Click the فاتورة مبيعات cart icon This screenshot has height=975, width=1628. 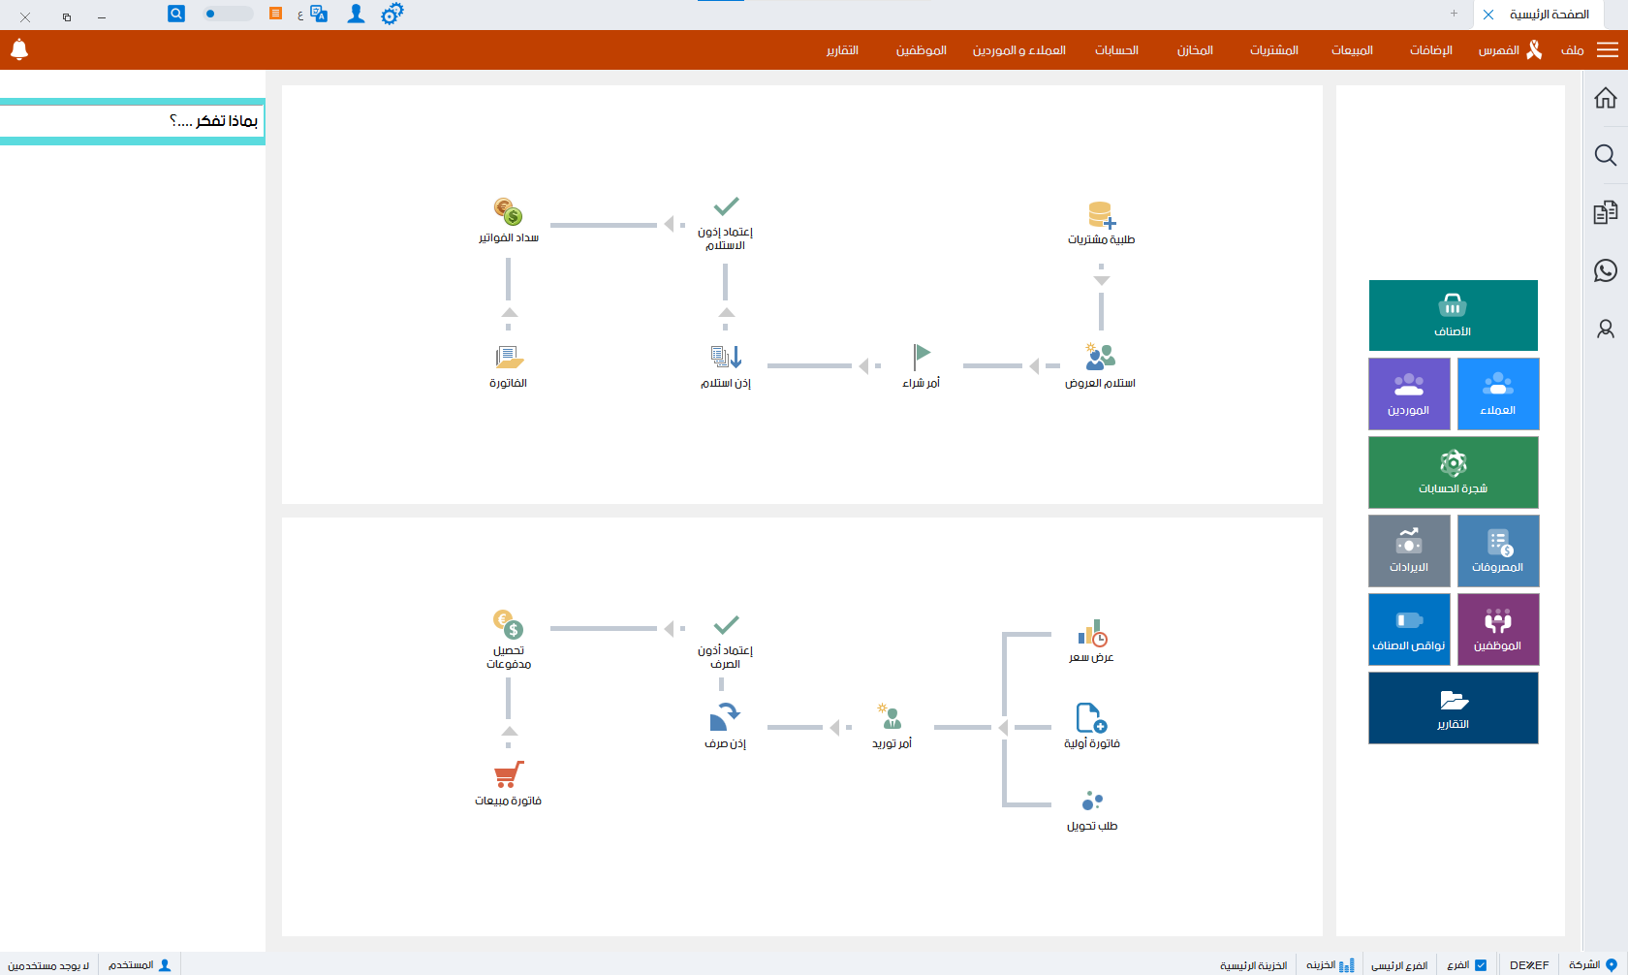(509, 774)
